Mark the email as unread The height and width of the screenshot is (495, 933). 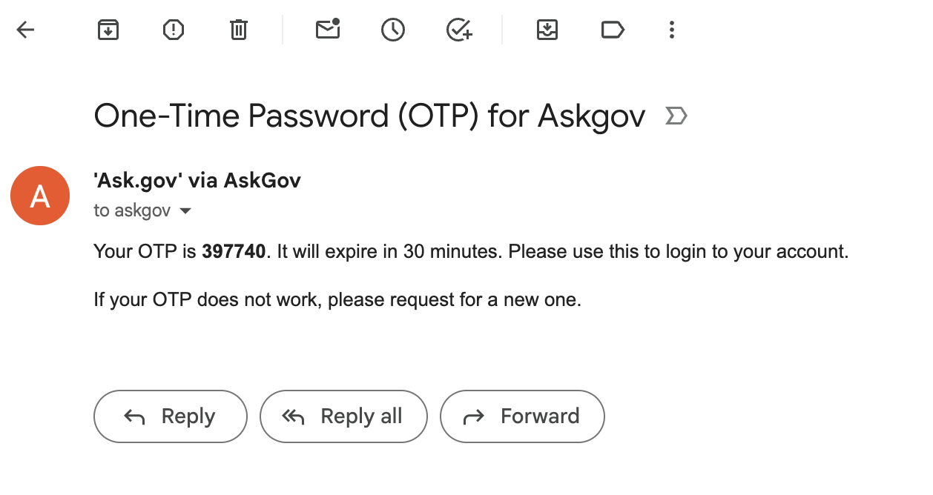(x=327, y=30)
